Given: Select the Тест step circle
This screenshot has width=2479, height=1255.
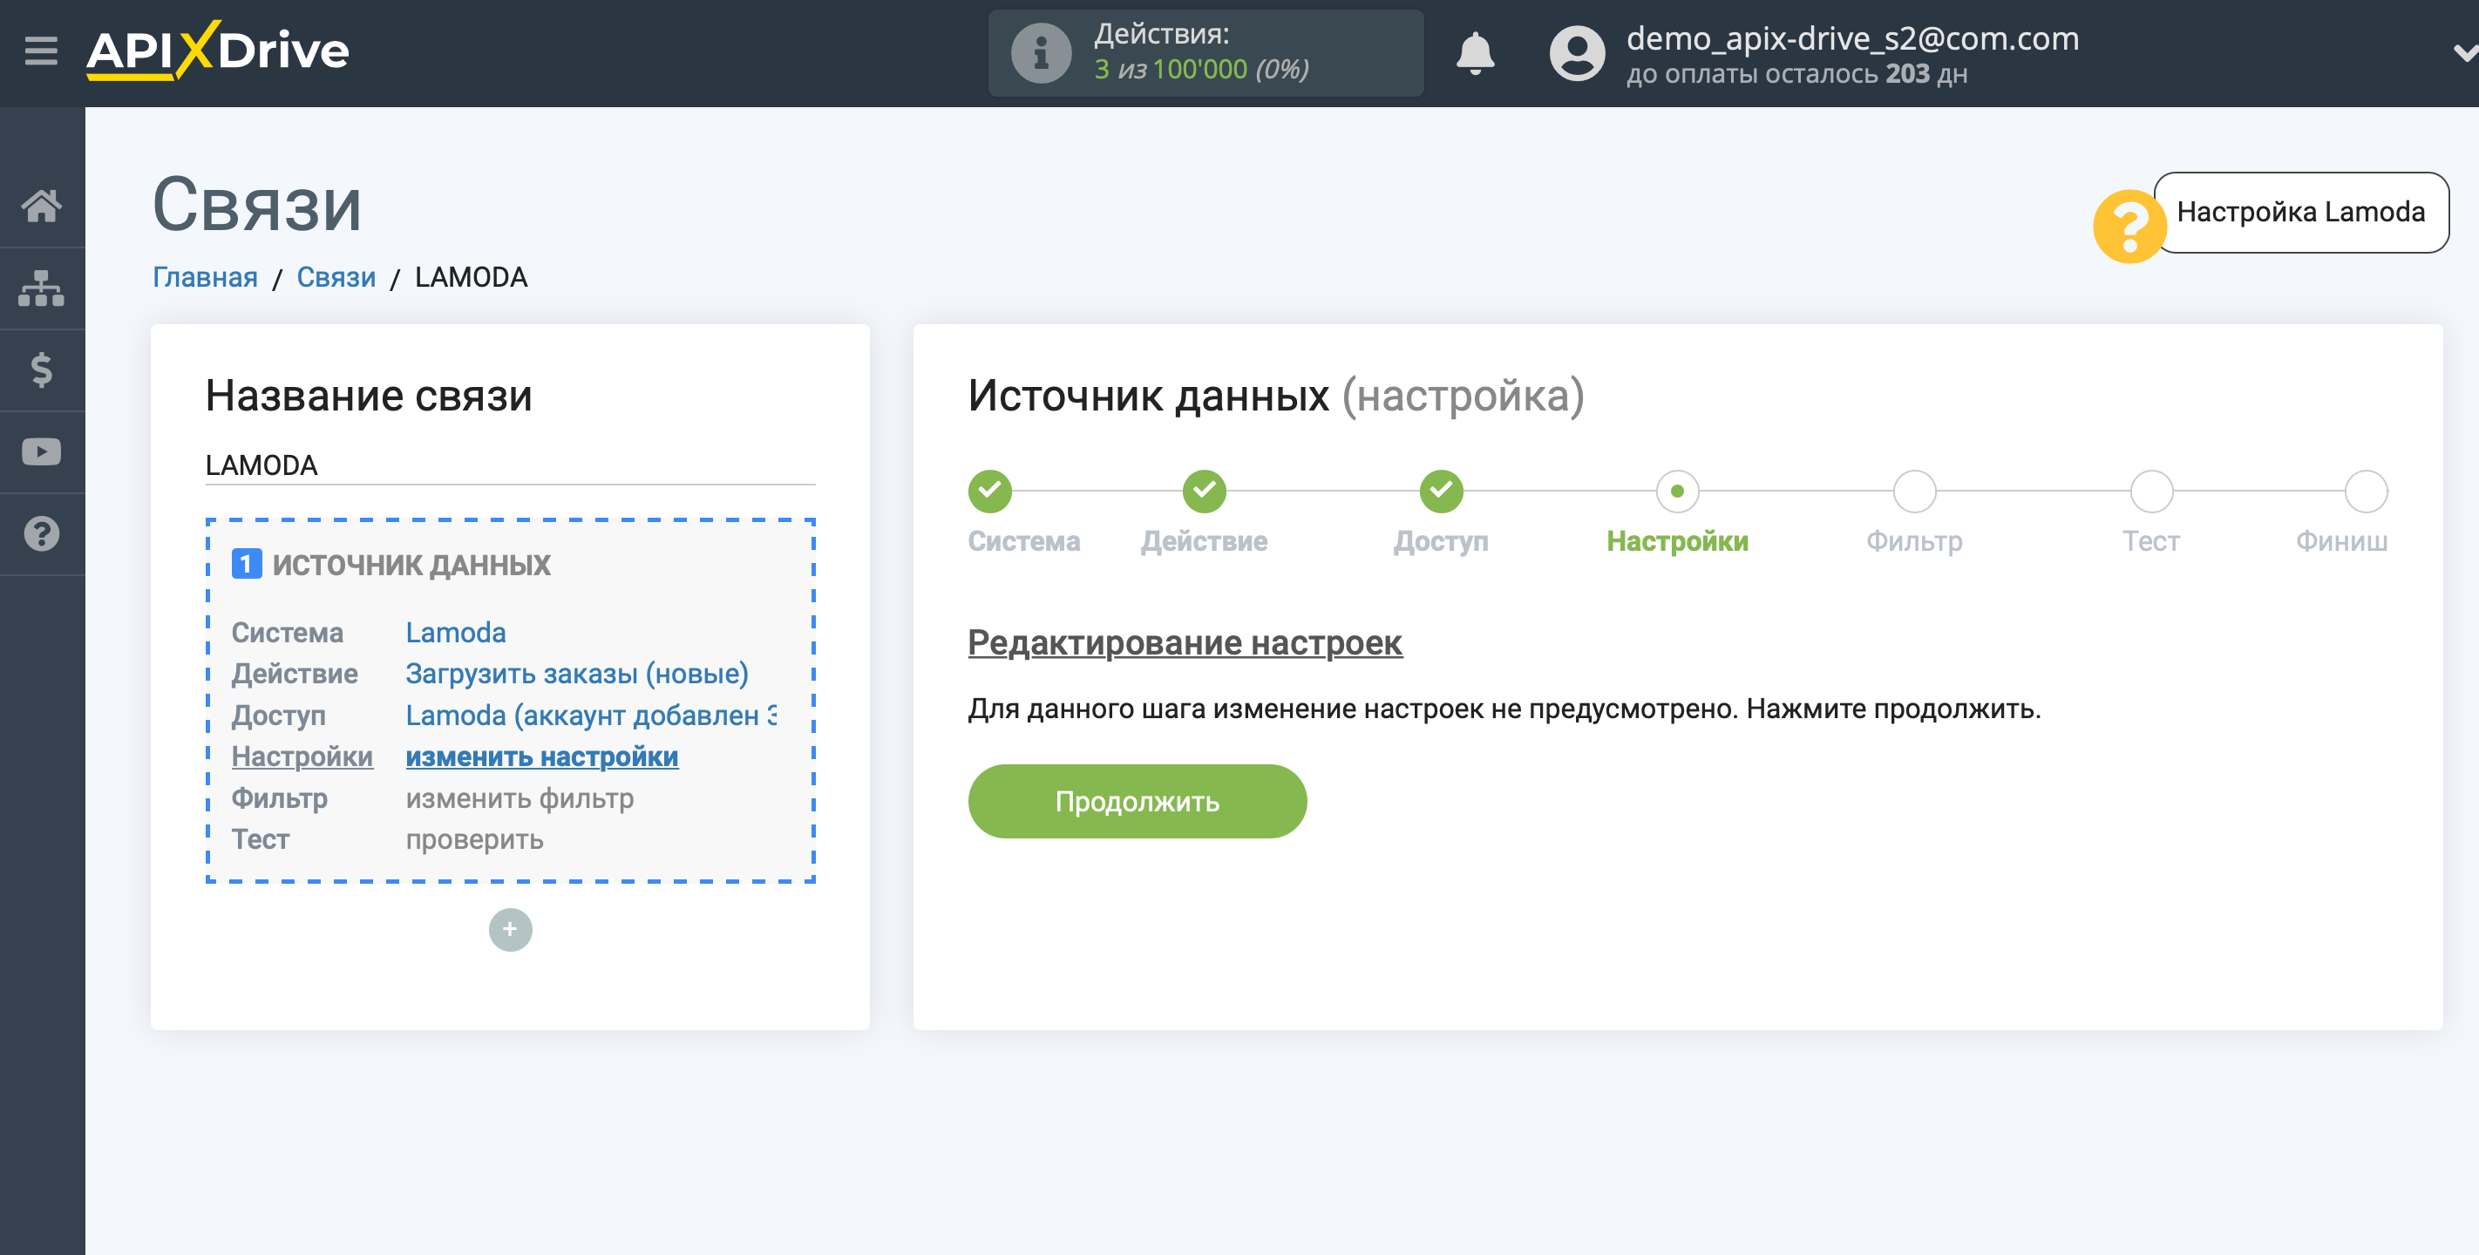Looking at the screenshot, I should [x=2151, y=492].
